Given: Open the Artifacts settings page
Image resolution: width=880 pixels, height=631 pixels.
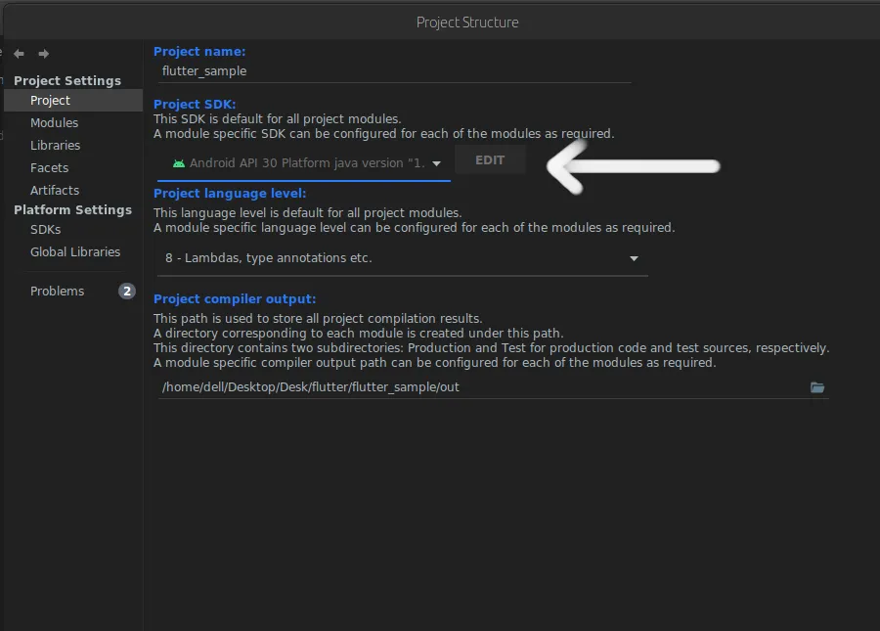Looking at the screenshot, I should pos(55,191).
